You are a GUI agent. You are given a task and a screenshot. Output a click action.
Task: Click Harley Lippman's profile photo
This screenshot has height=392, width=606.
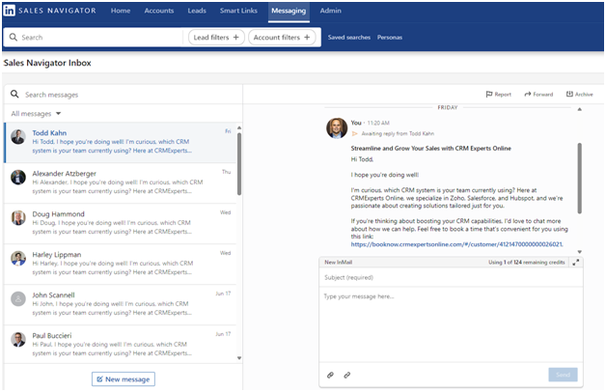click(18, 258)
